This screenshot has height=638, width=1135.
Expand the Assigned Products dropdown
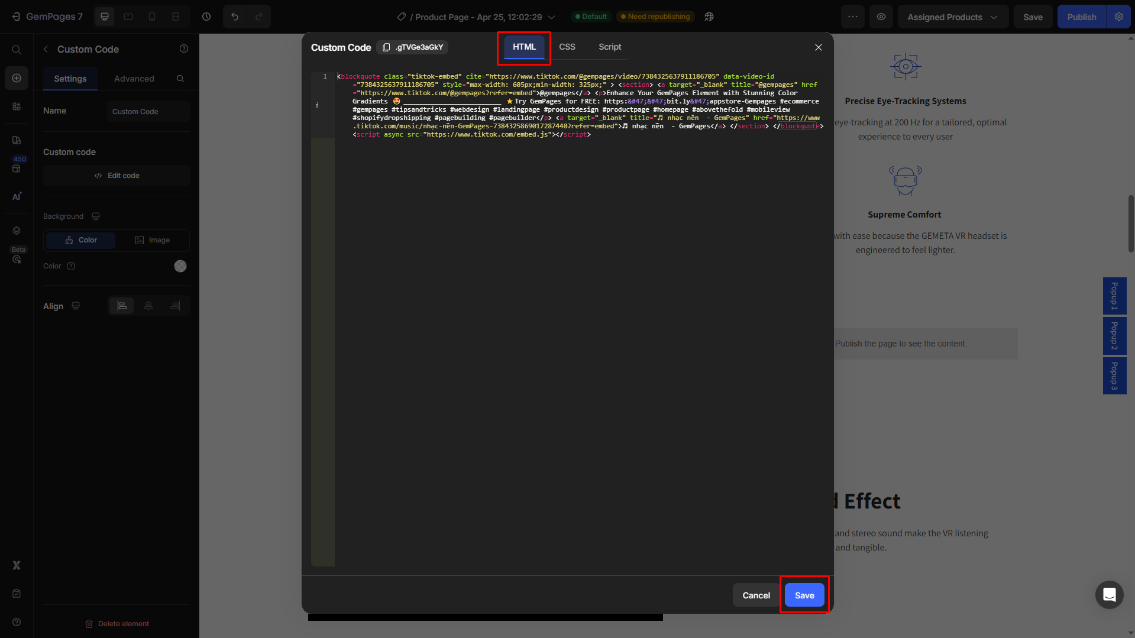pos(952,17)
